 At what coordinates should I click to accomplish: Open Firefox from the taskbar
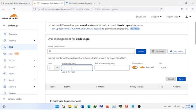pos(107,107)
